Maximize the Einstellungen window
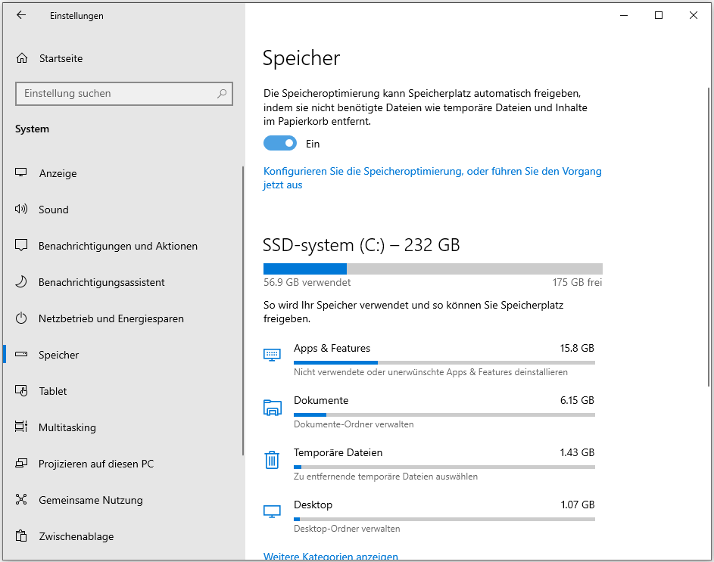 [659, 15]
